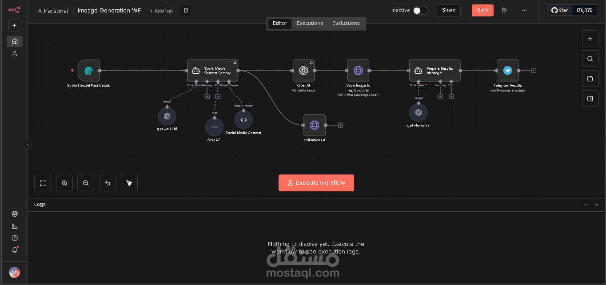This screenshot has height=285, width=606.
Task: Open the help question mark icon
Action: (x=15, y=238)
